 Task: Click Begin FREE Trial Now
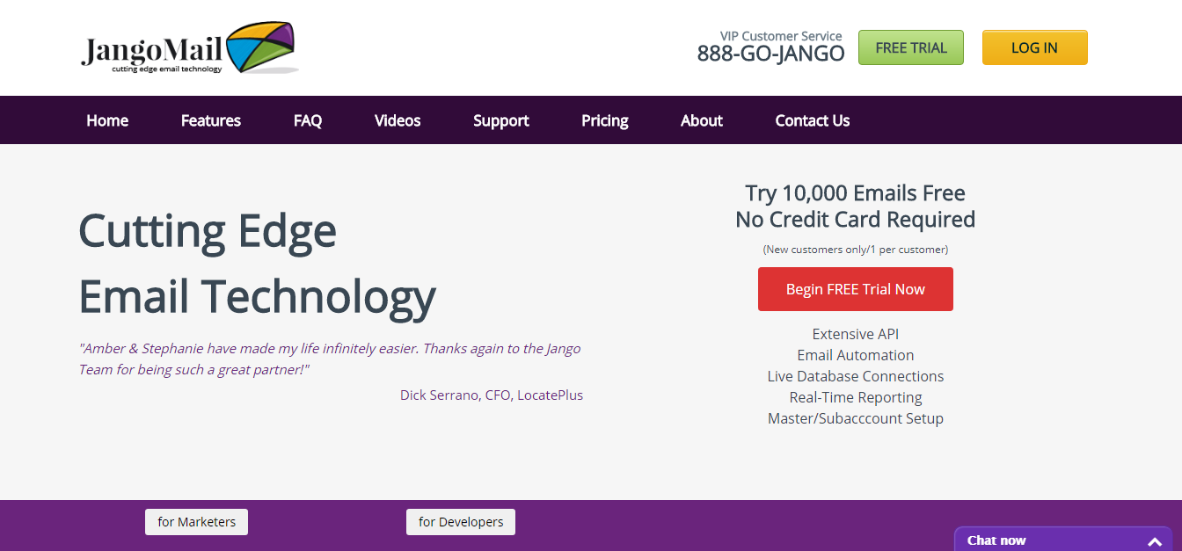click(855, 288)
